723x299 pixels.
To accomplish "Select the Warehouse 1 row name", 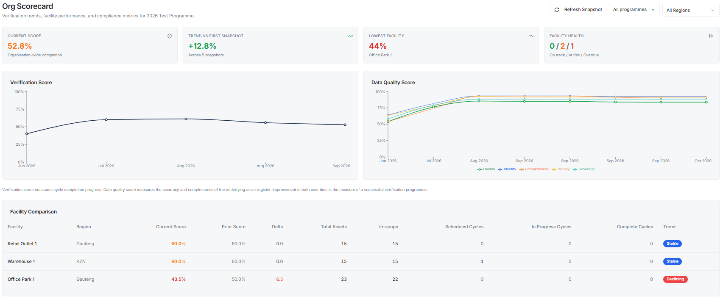I will pyautogui.click(x=21, y=262).
